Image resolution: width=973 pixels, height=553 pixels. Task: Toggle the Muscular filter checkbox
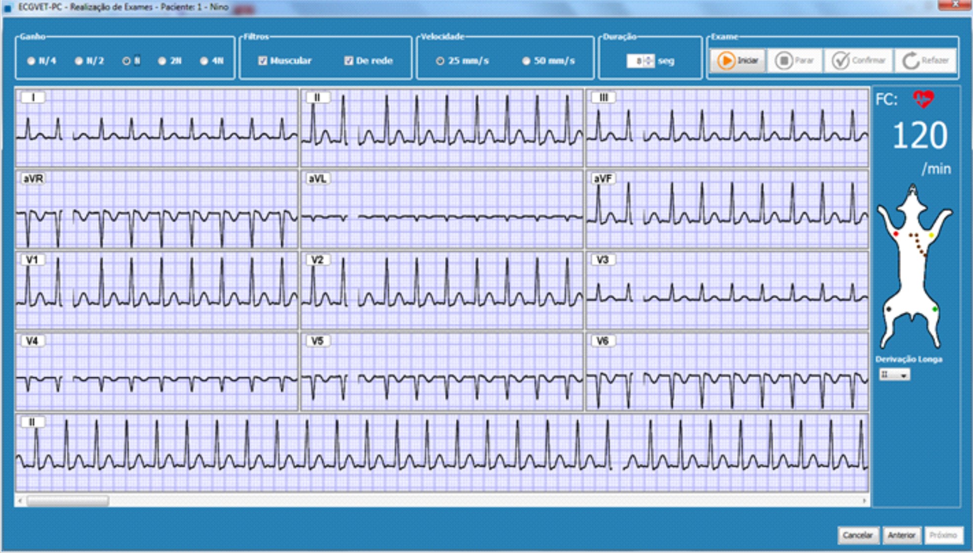coord(263,61)
